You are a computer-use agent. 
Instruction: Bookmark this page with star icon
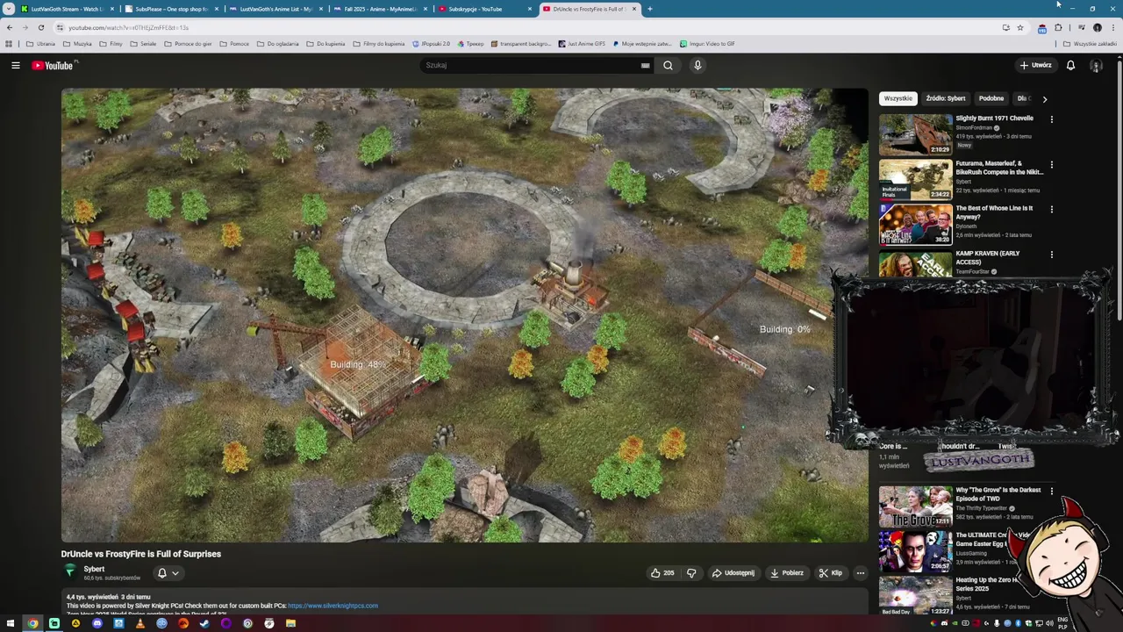[x=1019, y=27]
